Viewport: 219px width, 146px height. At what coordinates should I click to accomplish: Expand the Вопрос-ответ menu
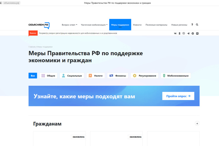(70, 25)
